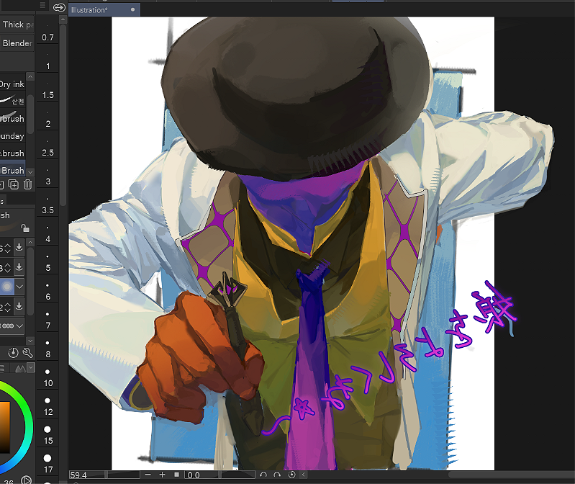The width and height of the screenshot is (575, 484).
Task: Reset canvas rotation icon
Action: tap(292, 475)
